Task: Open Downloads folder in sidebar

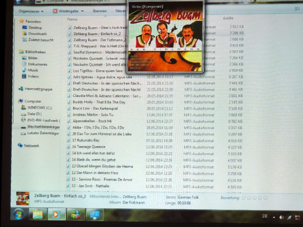Action: point(37,34)
